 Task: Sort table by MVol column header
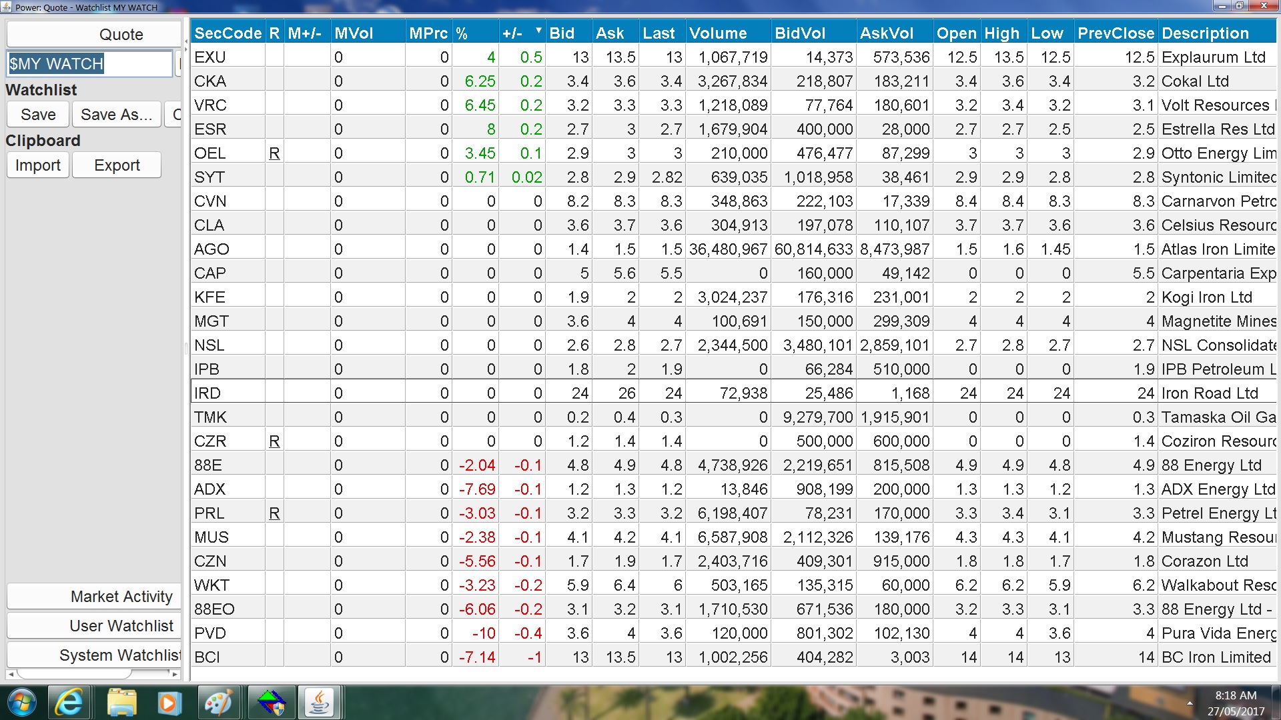click(x=368, y=33)
